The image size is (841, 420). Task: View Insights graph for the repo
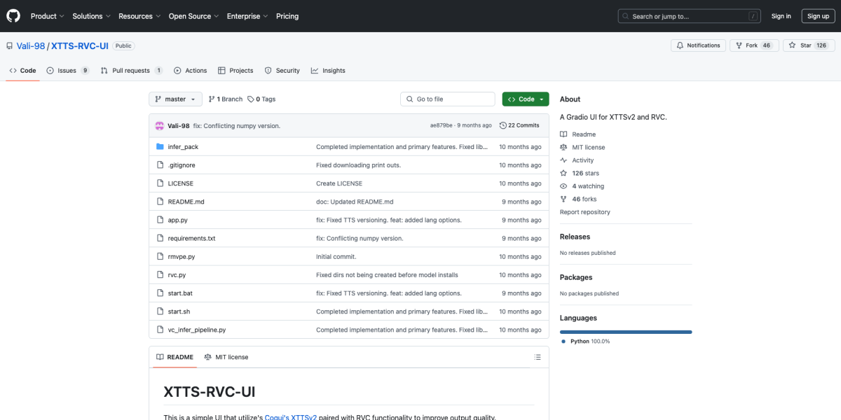click(328, 70)
